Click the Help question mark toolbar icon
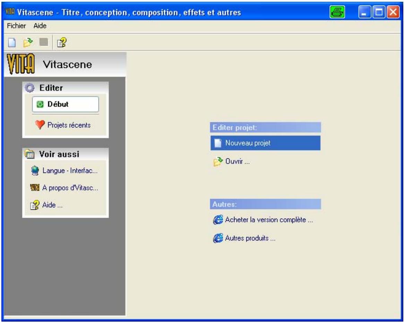The width and height of the screenshot is (404, 323). 62,43
